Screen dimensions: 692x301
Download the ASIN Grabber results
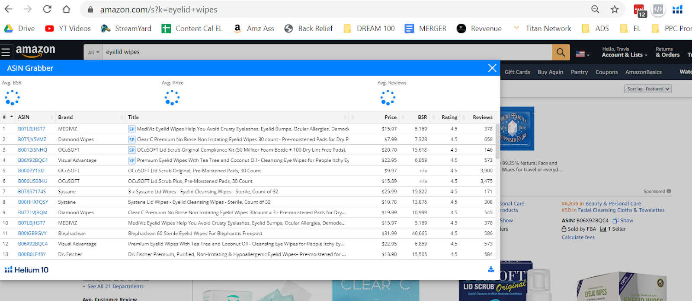click(491, 269)
